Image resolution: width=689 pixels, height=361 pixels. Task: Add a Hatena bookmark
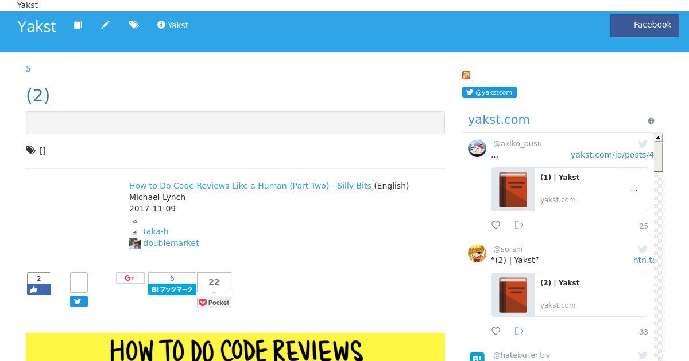pos(172,289)
